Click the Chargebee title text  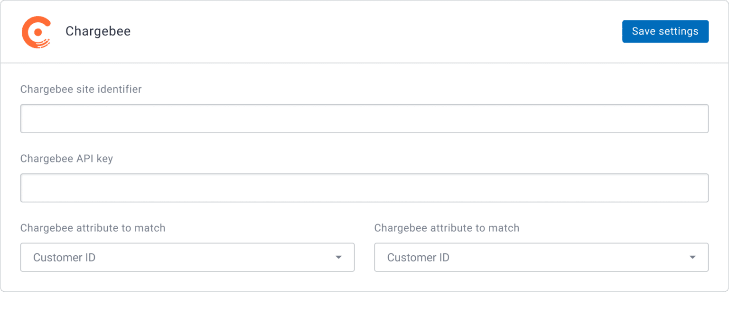pos(98,31)
